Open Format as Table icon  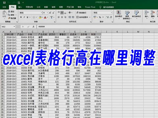tap(127, 13)
